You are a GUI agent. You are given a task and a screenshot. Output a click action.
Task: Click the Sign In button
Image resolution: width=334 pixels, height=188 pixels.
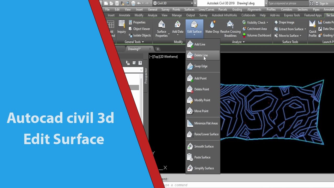tap(321, 3)
